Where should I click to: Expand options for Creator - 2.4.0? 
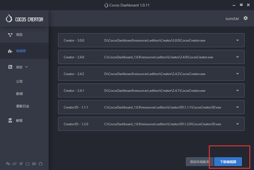(x=238, y=57)
